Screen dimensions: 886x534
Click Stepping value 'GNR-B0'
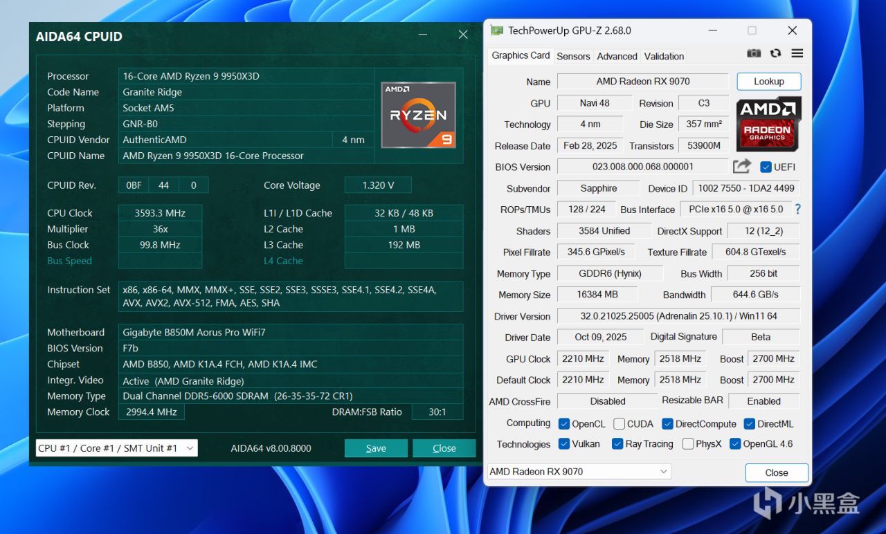(x=247, y=124)
